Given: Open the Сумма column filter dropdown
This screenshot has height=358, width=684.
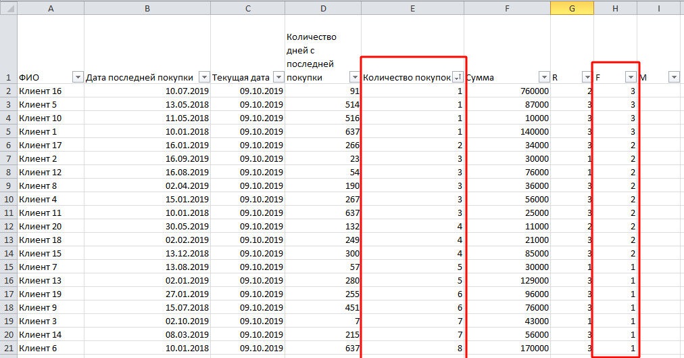Looking at the screenshot, I should (x=544, y=77).
